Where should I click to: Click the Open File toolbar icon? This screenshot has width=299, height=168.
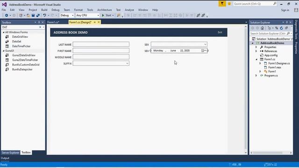click(x=28, y=15)
